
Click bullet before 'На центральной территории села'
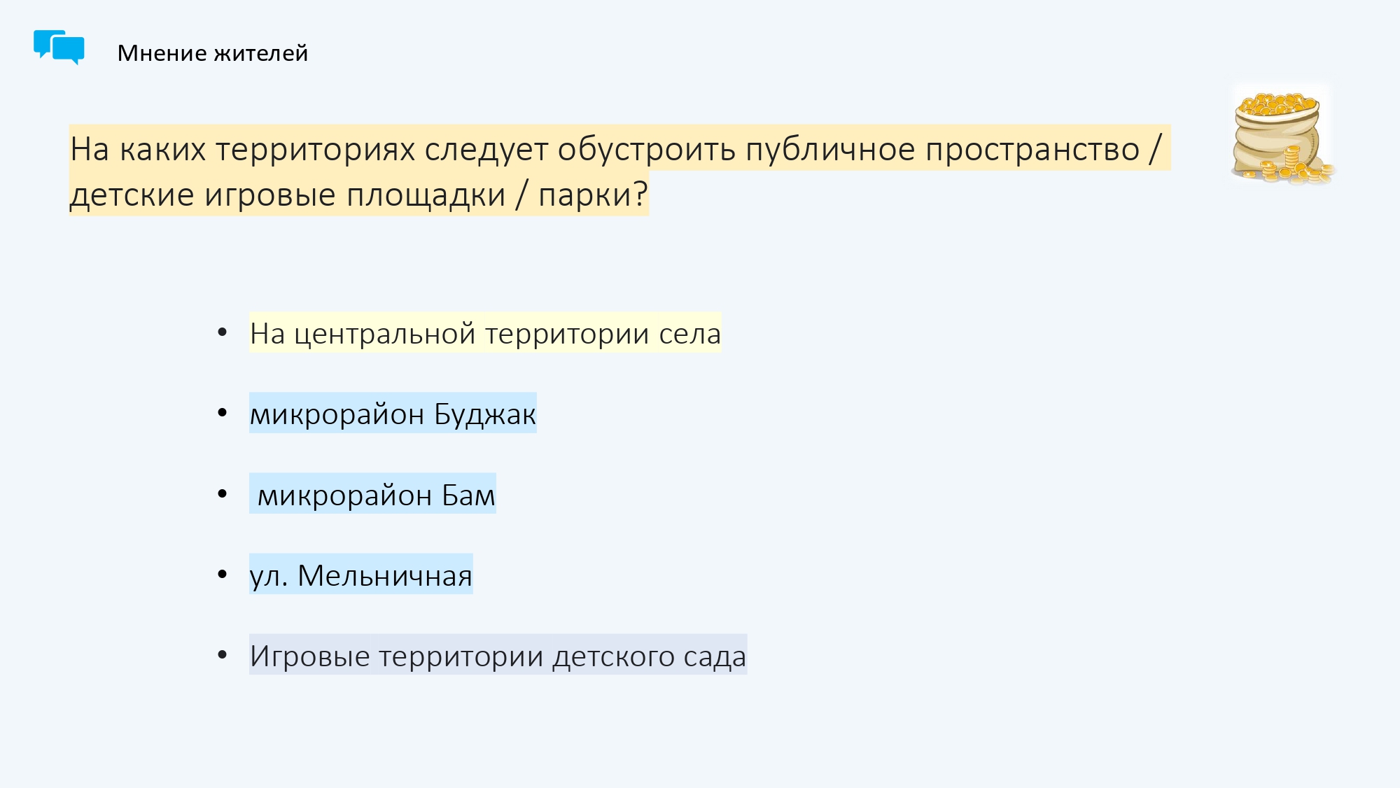pyautogui.click(x=223, y=333)
